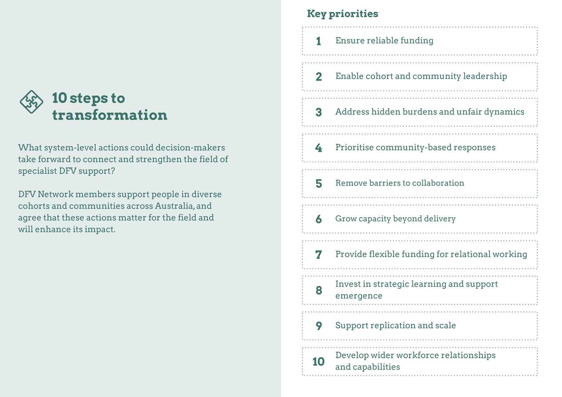The width and height of the screenshot is (562, 397).
Task: Choose 'Grow capacity beyond delivery' priority
Action: pos(420,219)
